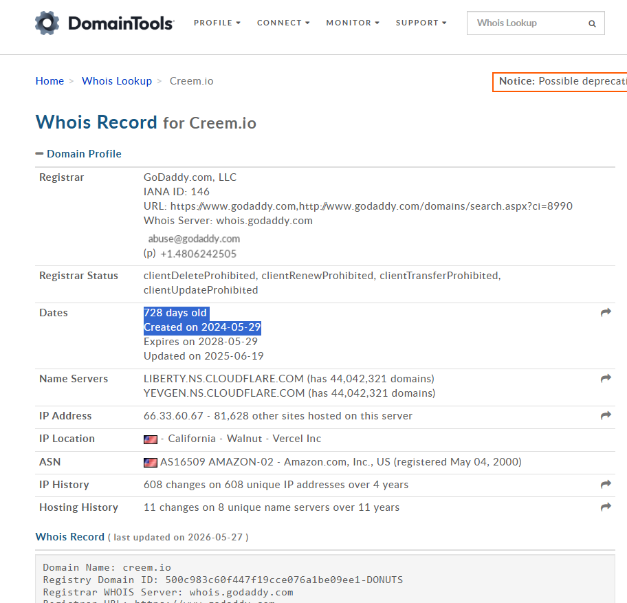This screenshot has height=603, width=627.
Task: Click the Hosting History row label
Action: click(79, 507)
